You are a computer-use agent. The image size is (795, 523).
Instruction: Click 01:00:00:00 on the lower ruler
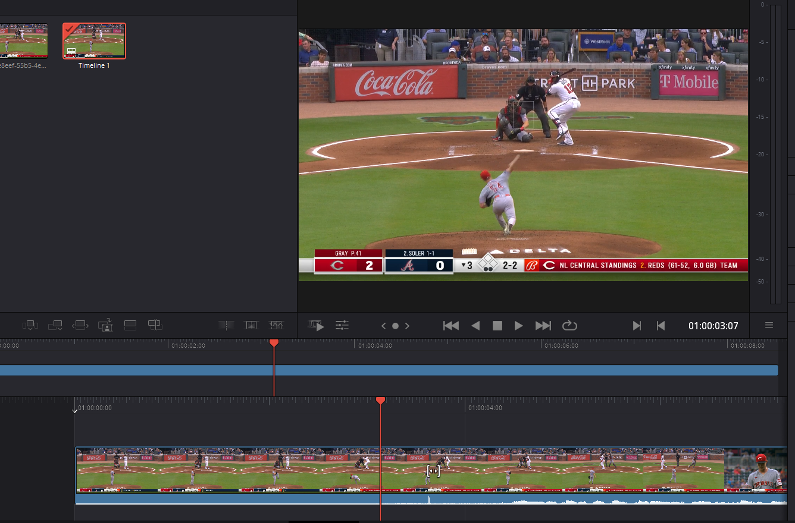click(x=95, y=408)
